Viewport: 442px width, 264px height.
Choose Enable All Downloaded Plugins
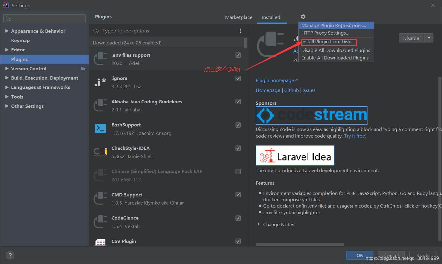(x=336, y=58)
